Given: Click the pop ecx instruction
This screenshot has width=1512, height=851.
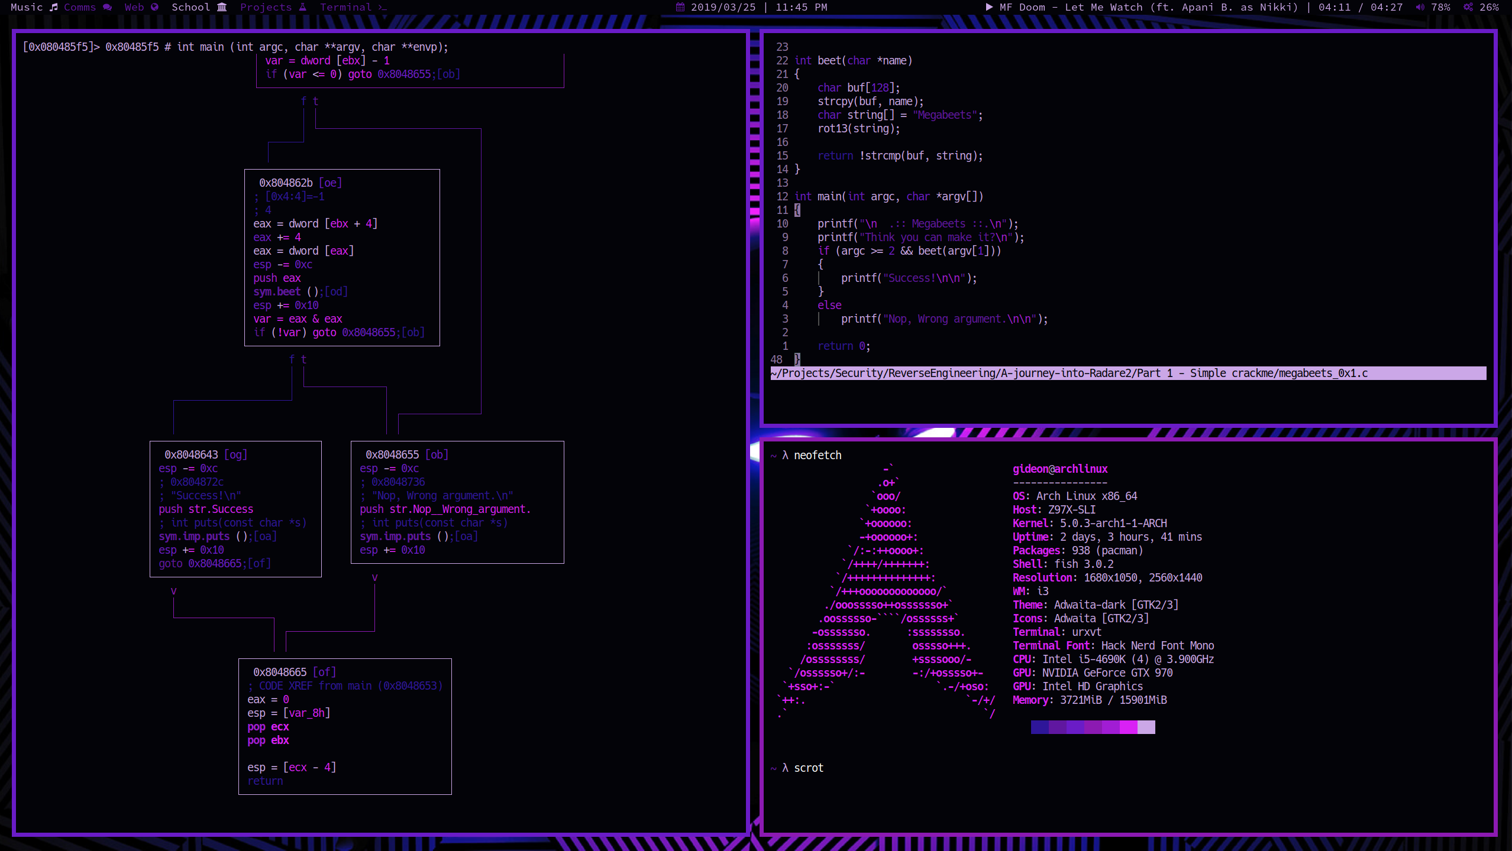Looking at the screenshot, I should pos(268,726).
